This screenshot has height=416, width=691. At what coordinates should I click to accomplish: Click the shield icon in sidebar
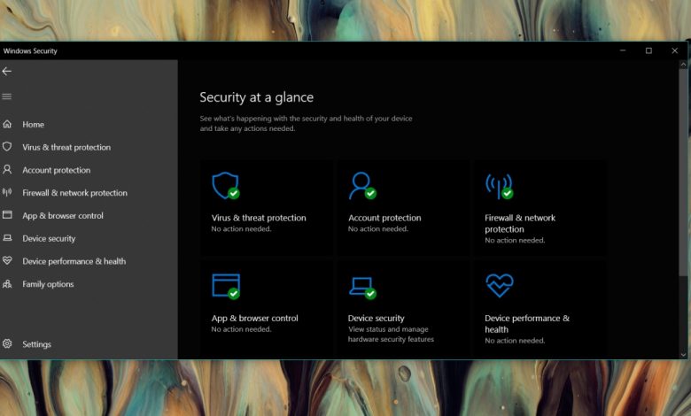7,147
